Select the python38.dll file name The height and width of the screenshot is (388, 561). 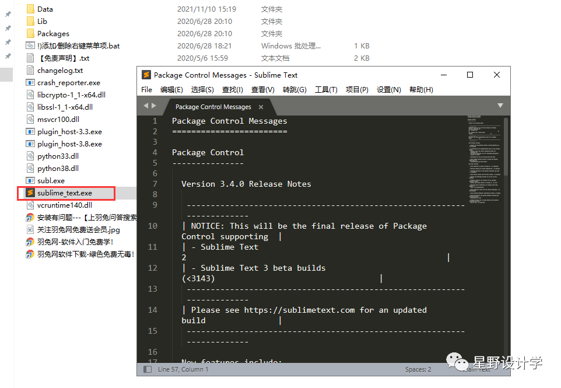(x=58, y=168)
